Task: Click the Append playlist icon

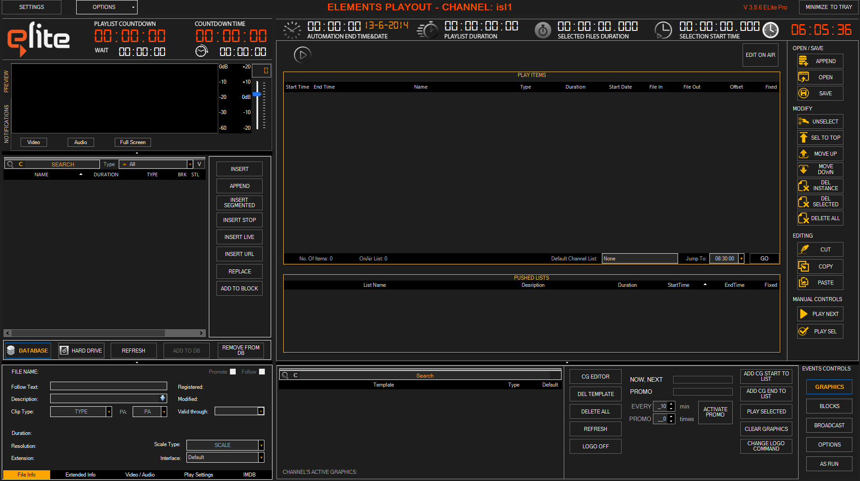Action: coord(804,61)
